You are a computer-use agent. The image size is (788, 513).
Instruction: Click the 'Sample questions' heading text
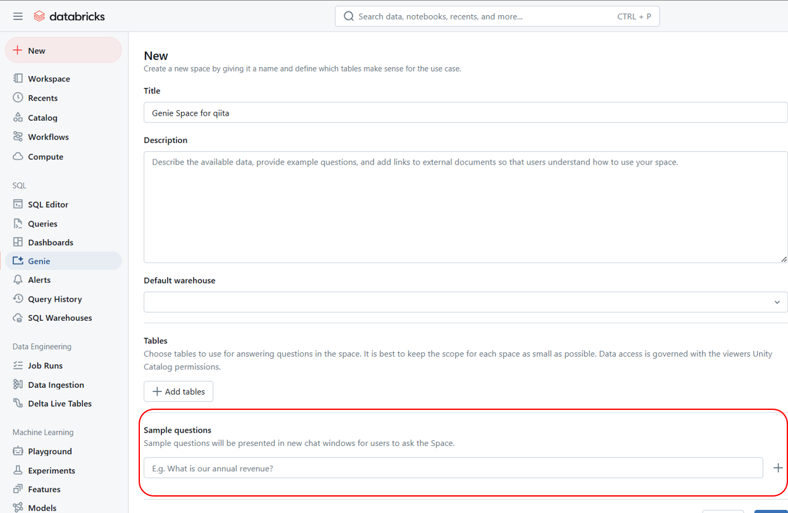tap(177, 430)
